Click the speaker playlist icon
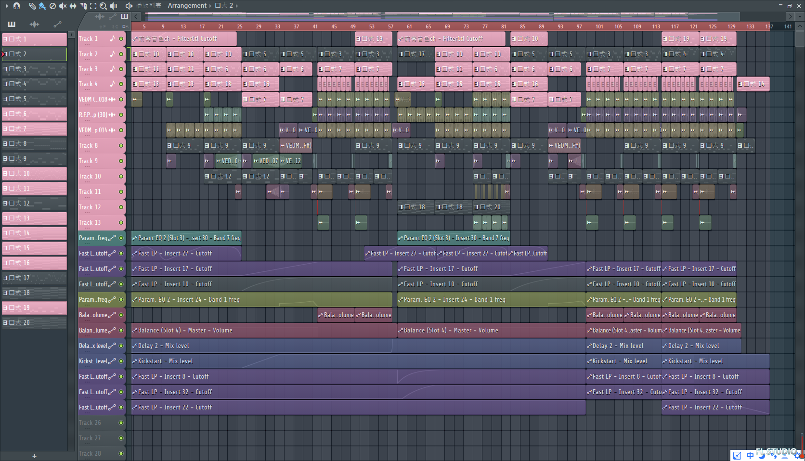The width and height of the screenshot is (805, 461). coord(129,6)
